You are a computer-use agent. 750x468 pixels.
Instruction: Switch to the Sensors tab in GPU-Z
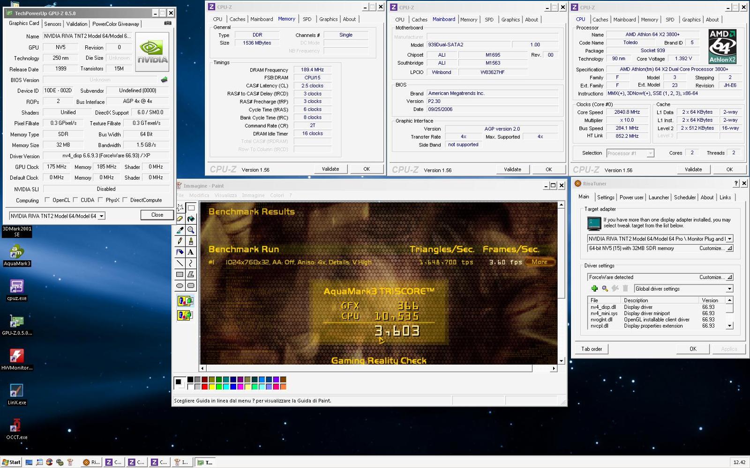pyautogui.click(x=52, y=24)
